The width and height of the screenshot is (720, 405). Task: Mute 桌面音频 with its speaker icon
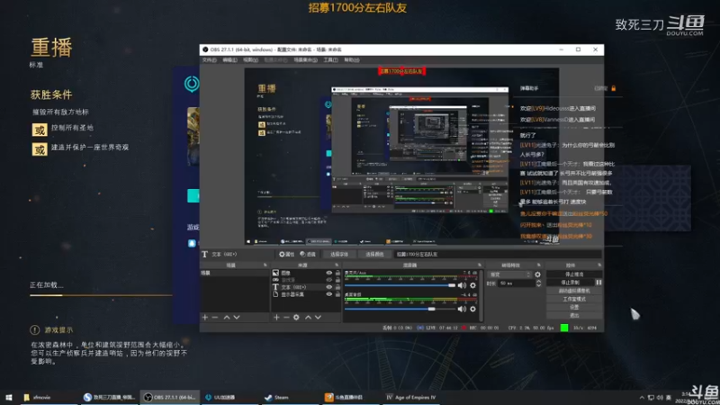[462, 309]
